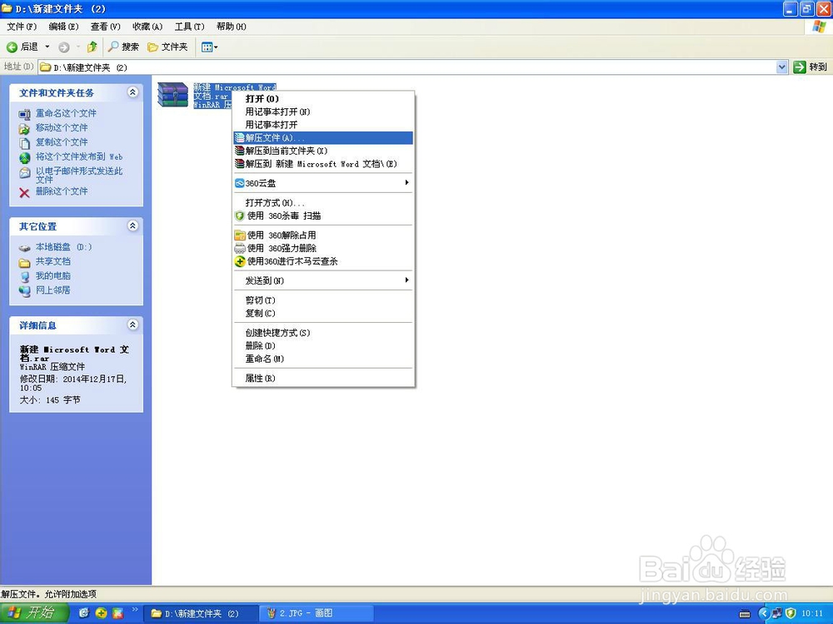Expand the 发送到 submenu arrow

click(x=407, y=280)
